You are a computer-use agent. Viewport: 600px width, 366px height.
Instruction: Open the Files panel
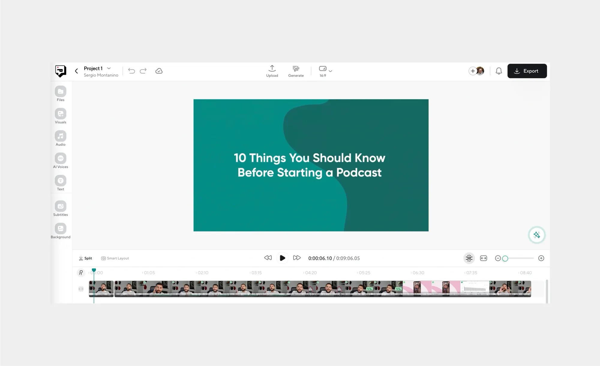61,92
